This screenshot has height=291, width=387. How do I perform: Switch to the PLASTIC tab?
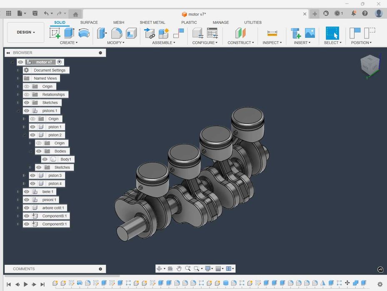(x=189, y=22)
